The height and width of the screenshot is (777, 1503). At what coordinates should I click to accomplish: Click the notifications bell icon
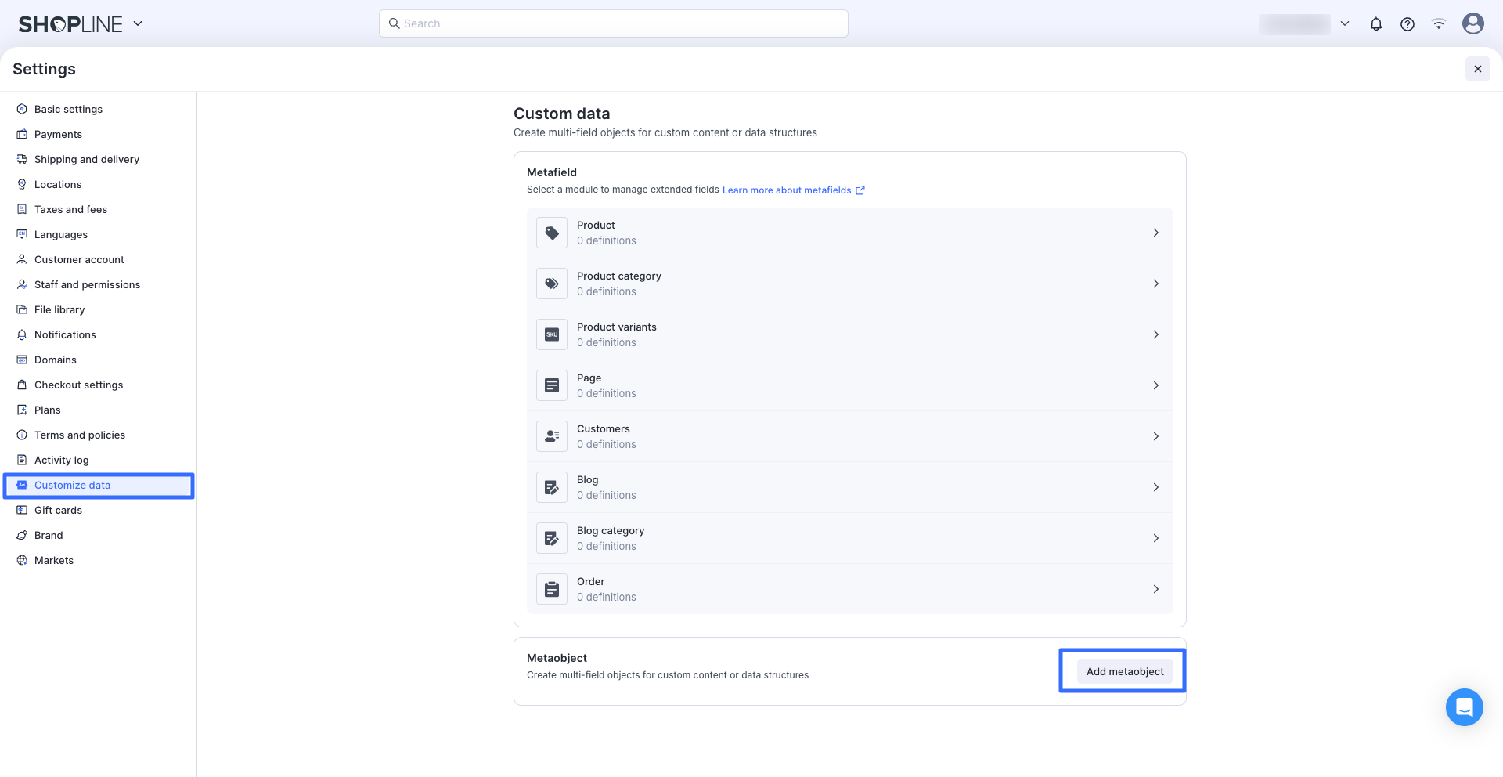point(1375,24)
